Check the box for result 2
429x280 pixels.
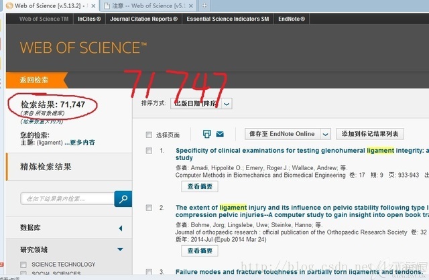[x=149, y=208]
